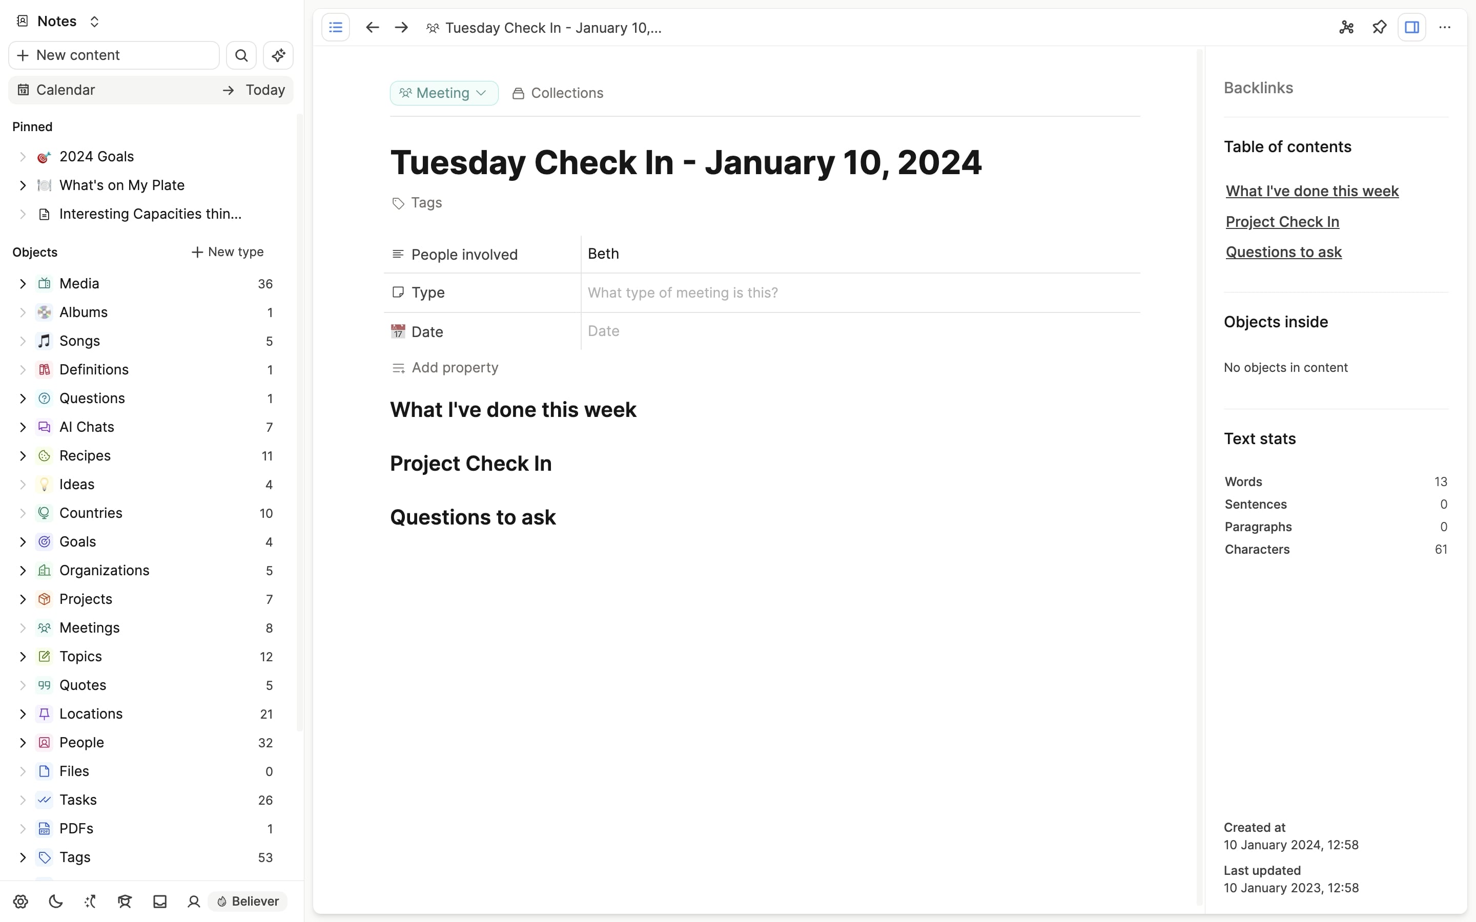1476x922 pixels.
Task: Click the forward navigation arrow button
Action: (402, 28)
